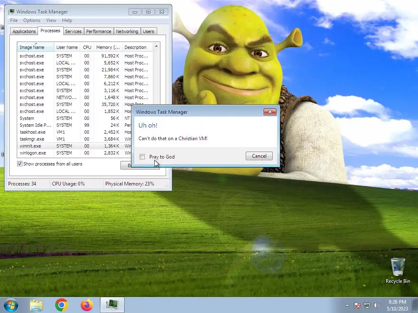Viewport: 418px width, 313px height.
Task: Click the taskbar clock showing 8:26 PM
Action: pos(397,305)
